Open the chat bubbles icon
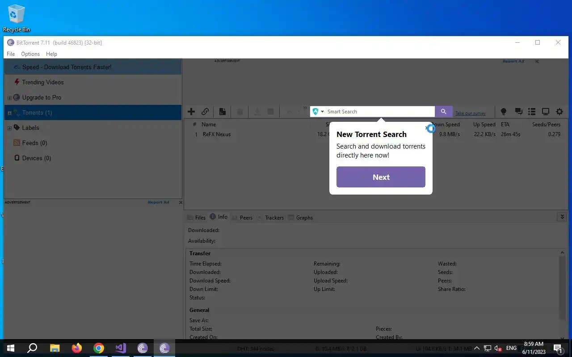The width and height of the screenshot is (572, 357). point(518,112)
